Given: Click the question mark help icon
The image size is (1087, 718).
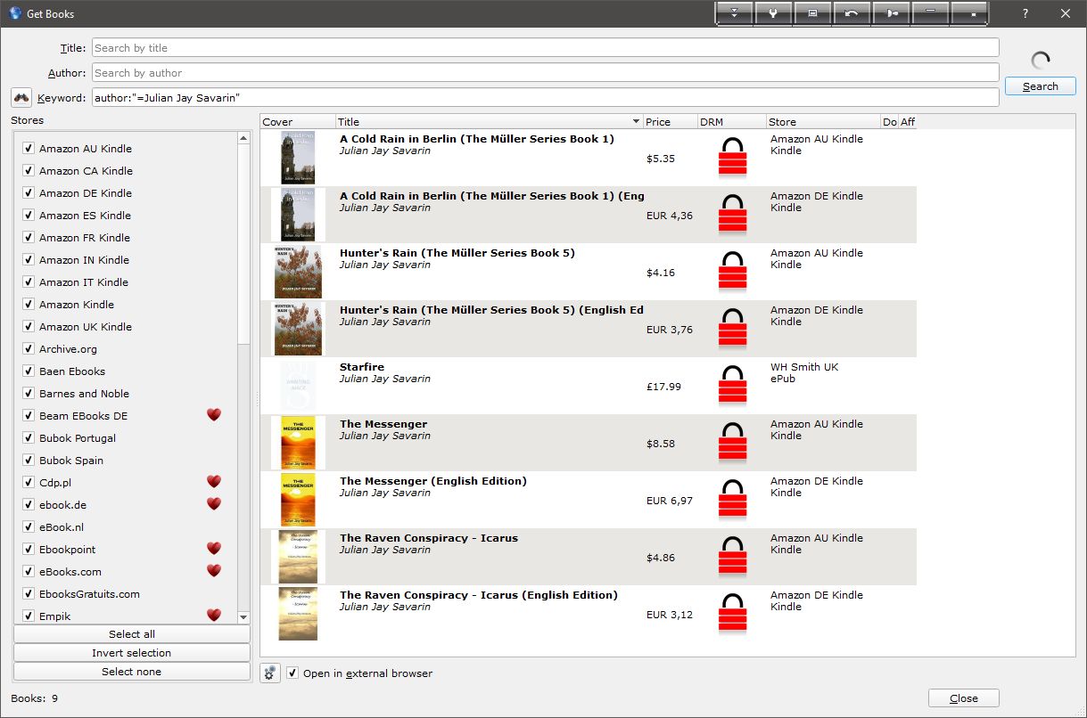Looking at the screenshot, I should point(1026,13).
